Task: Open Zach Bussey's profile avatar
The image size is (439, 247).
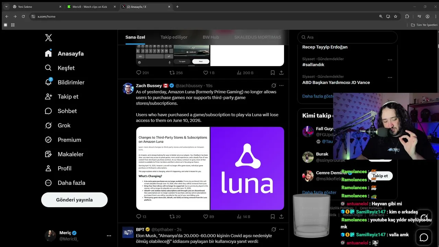Action: (x=128, y=89)
